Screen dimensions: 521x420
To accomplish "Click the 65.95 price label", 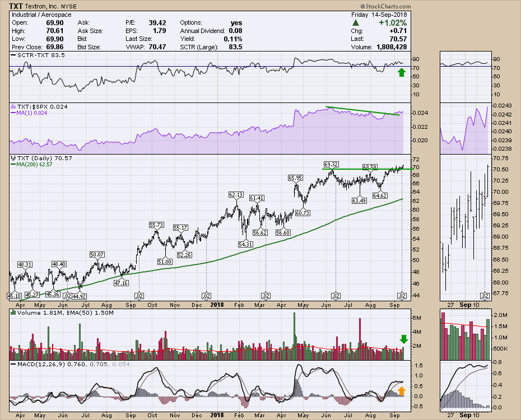I will (x=295, y=178).
